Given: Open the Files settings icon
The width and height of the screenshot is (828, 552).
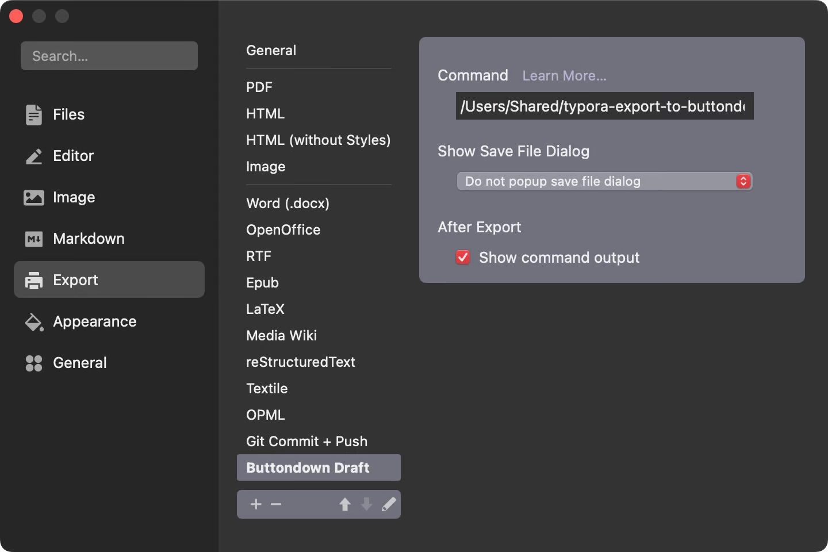Looking at the screenshot, I should pyautogui.click(x=33, y=114).
